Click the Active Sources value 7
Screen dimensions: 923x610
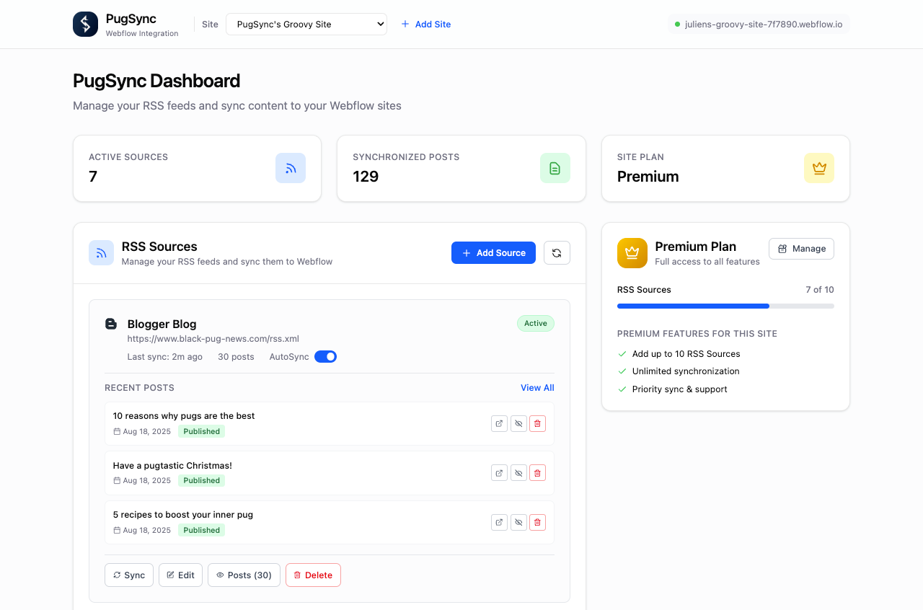coord(93,177)
